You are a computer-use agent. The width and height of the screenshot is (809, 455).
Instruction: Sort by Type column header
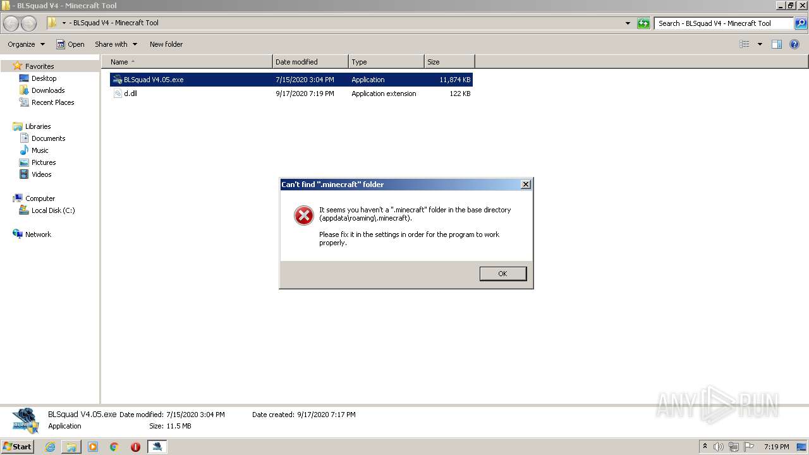pos(386,62)
